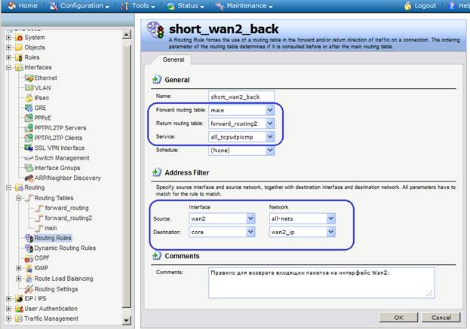This screenshot has height=329, width=470.
Task: Open the Service dropdown
Action: 270,137
